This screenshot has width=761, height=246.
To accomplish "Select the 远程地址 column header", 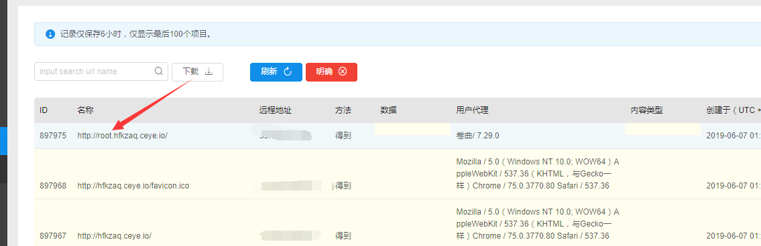I will click(275, 110).
